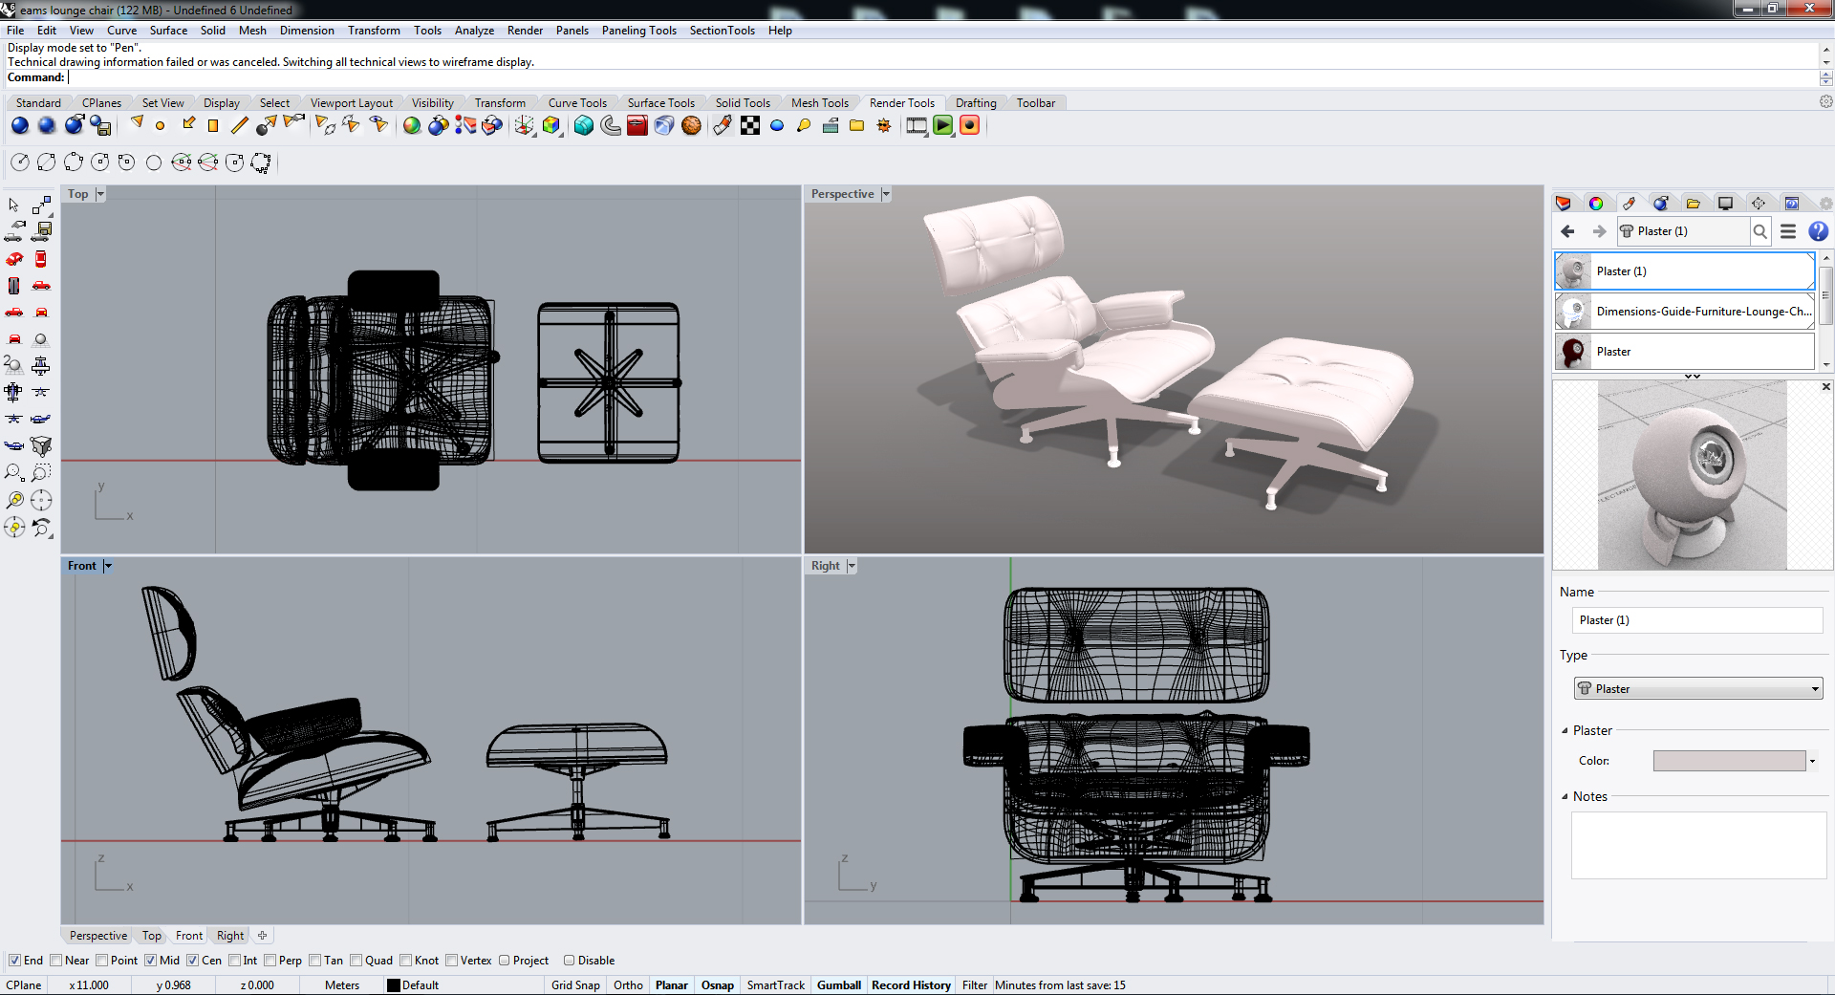Viewport: 1835px width, 995px height.
Task: Open the material Type dropdown
Action: [x=1698, y=688]
